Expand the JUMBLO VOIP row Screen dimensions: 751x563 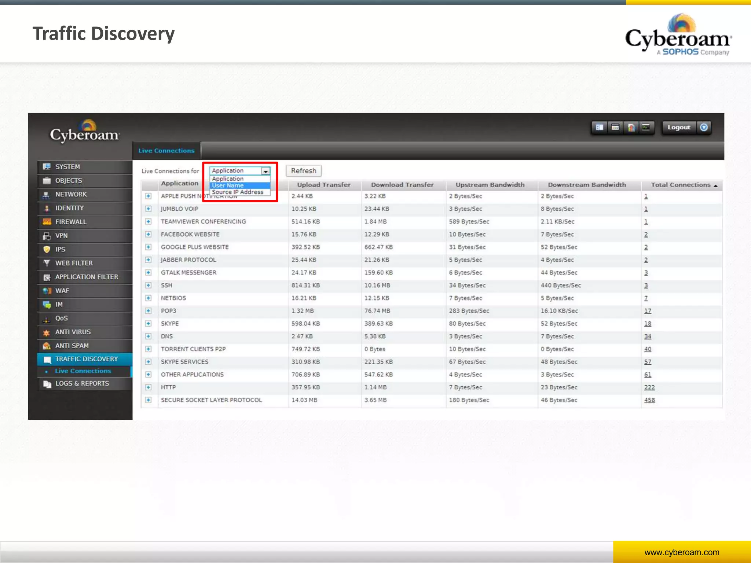(148, 209)
